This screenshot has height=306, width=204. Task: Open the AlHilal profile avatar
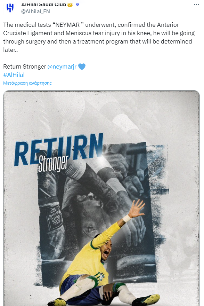(10, 8)
